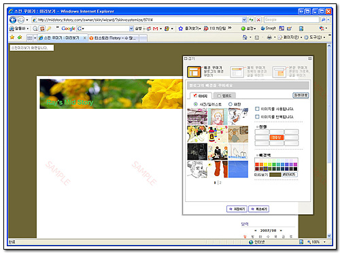
Task: Open the 즐겨찾기 toolbar dropdown
Action: click(x=193, y=29)
